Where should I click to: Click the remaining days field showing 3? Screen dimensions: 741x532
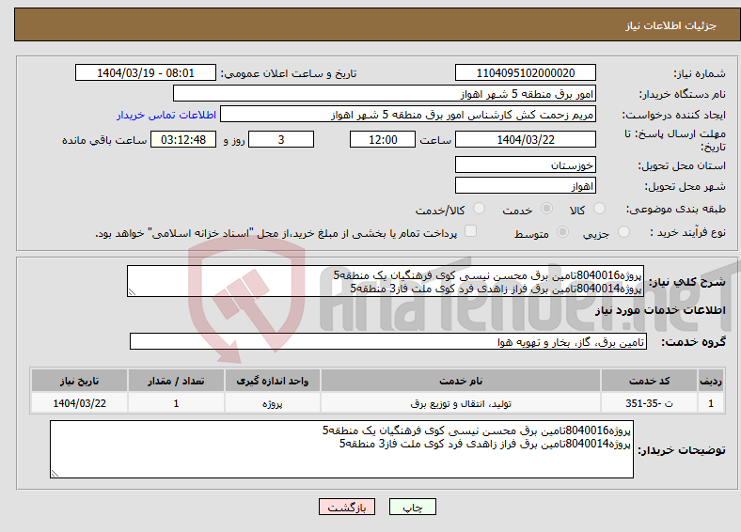(281, 139)
